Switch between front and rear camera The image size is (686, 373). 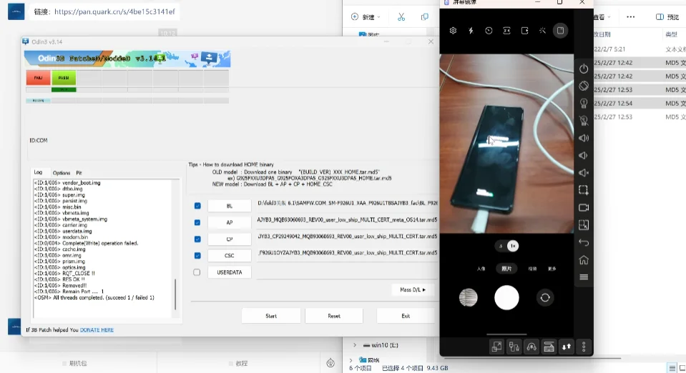[x=545, y=298]
